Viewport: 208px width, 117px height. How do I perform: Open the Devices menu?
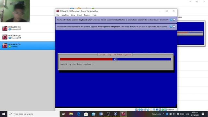87,15
